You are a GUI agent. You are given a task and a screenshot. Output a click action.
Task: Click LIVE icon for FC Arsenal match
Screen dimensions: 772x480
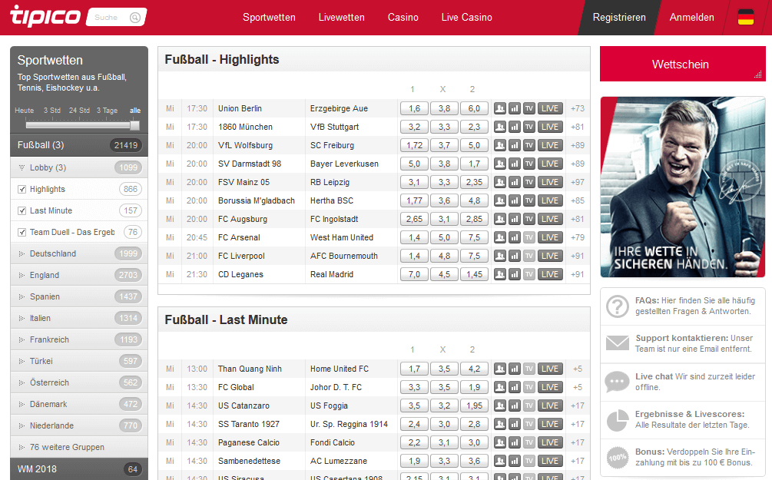pyautogui.click(x=550, y=238)
